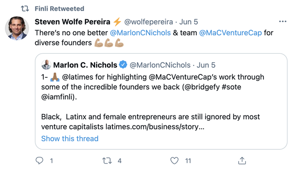Viewport: 295px width, 171px height.
Task: Like the tweet with heart icon
Action: point(174,161)
